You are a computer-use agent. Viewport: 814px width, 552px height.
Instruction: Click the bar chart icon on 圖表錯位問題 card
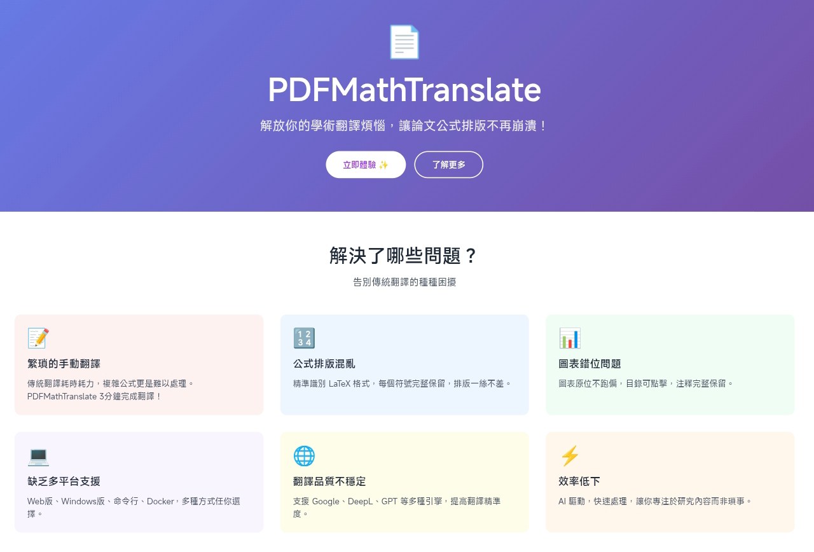tap(570, 338)
